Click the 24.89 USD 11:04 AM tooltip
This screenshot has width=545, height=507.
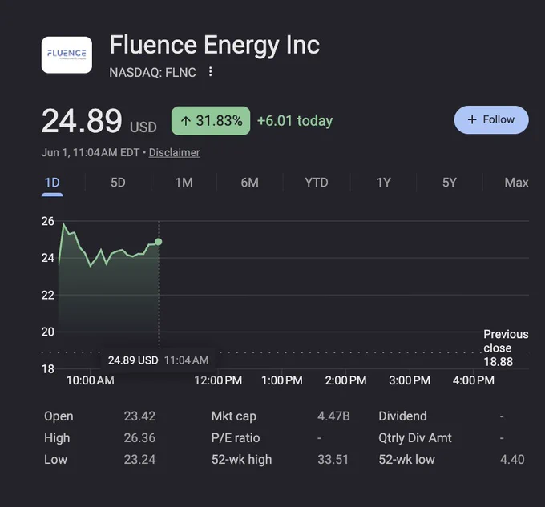click(158, 360)
